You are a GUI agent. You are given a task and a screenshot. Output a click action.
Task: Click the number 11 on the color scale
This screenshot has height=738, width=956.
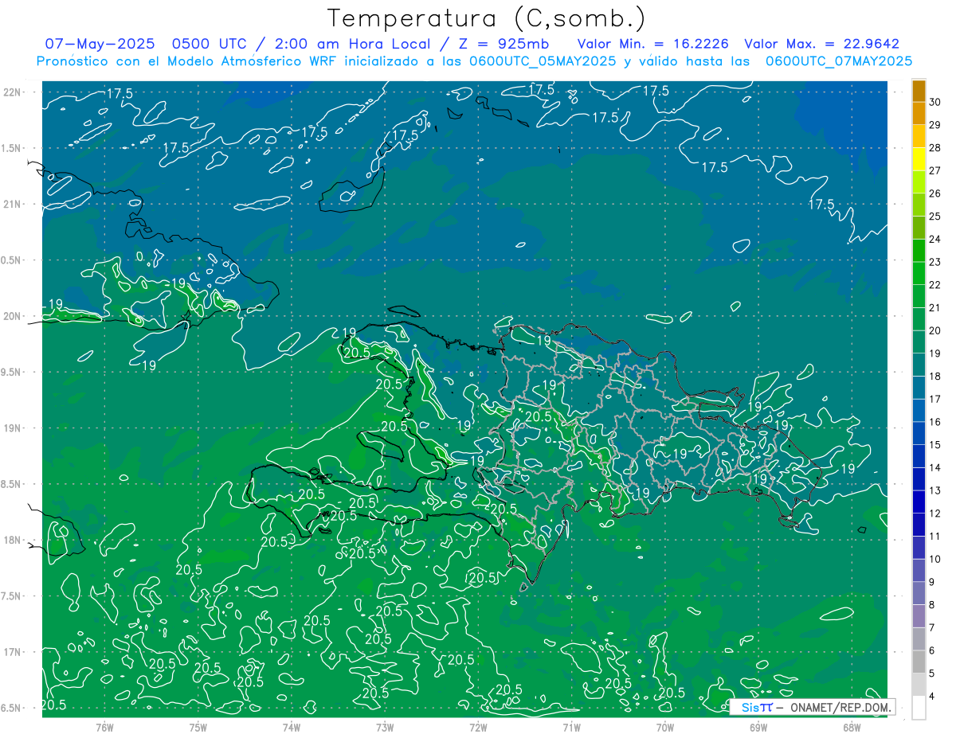click(x=936, y=536)
